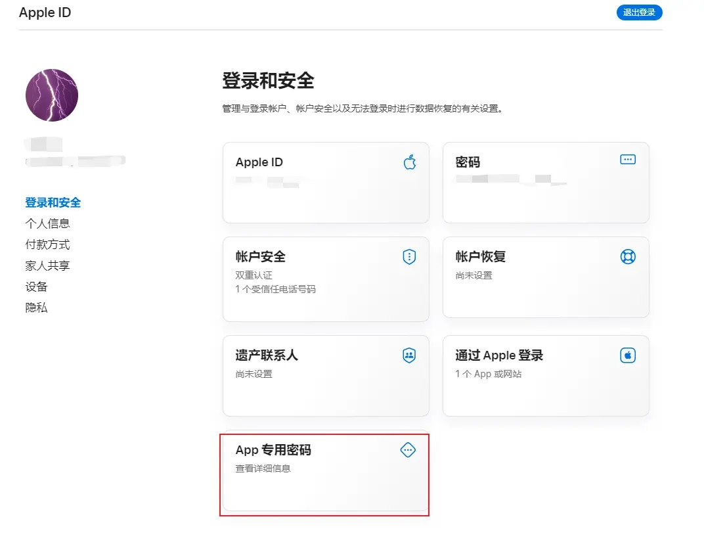This screenshot has height=546, width=704.
Task: Click the shield icon on the 遗产联系人 card
Action: click(408, 355)
